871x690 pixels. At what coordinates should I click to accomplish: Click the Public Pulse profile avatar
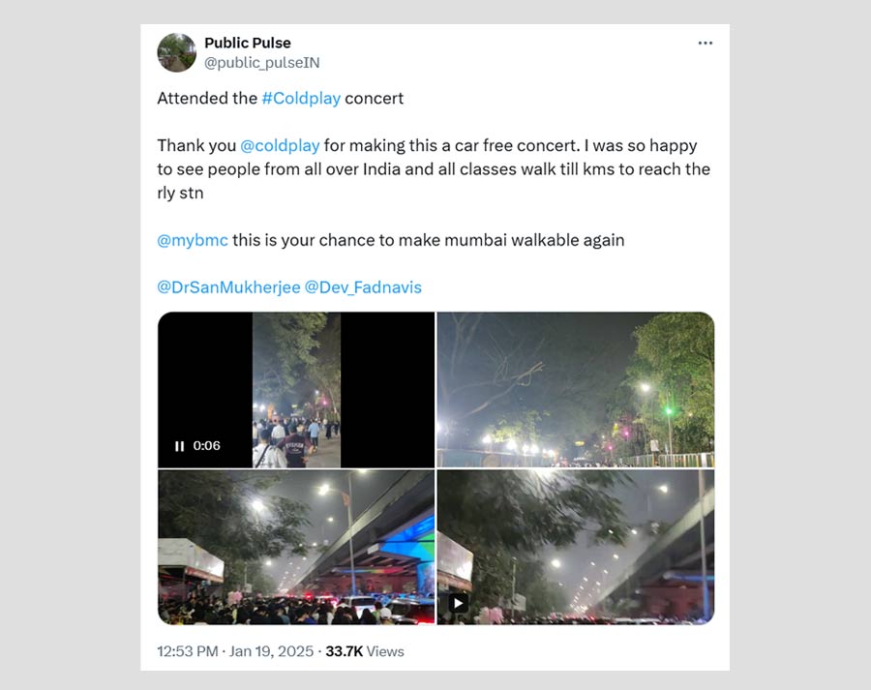[176, 52]
